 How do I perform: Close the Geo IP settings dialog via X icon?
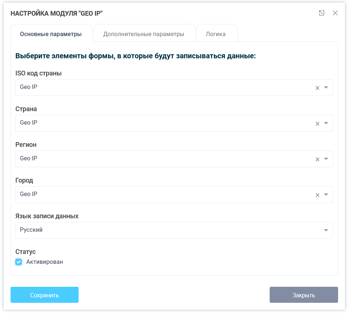coord(335,13)
